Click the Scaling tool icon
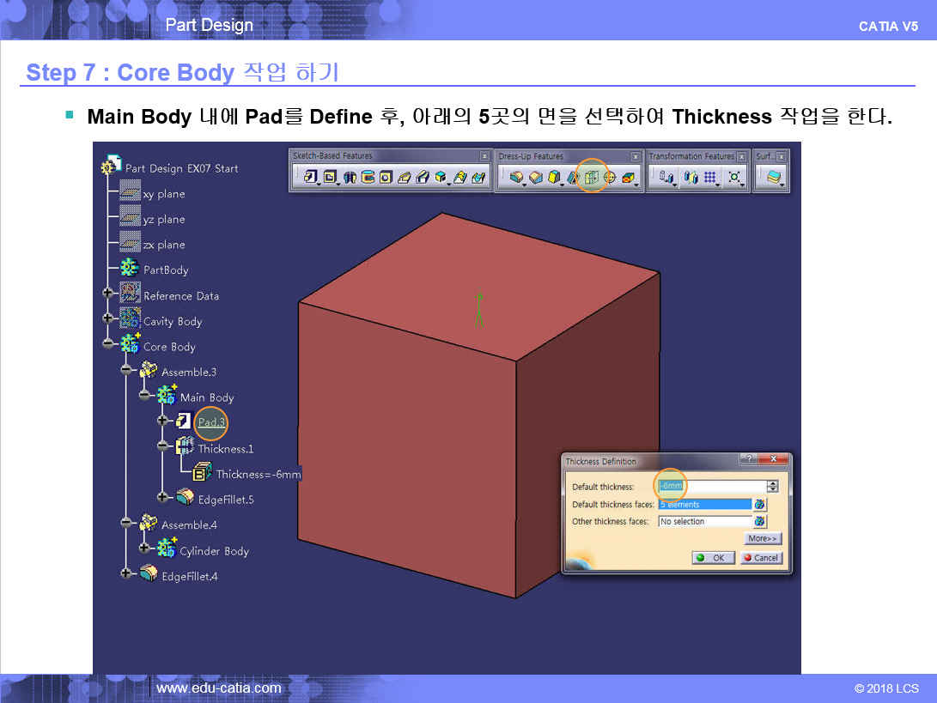Viewport: 937px width, 703px height. click(x=734, y=178)
